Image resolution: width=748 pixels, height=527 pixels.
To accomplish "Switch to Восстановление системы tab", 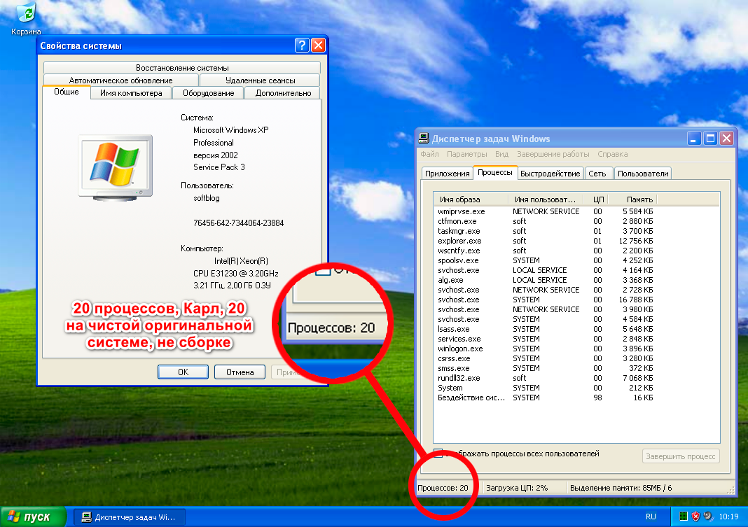I will tap(182, 68).
